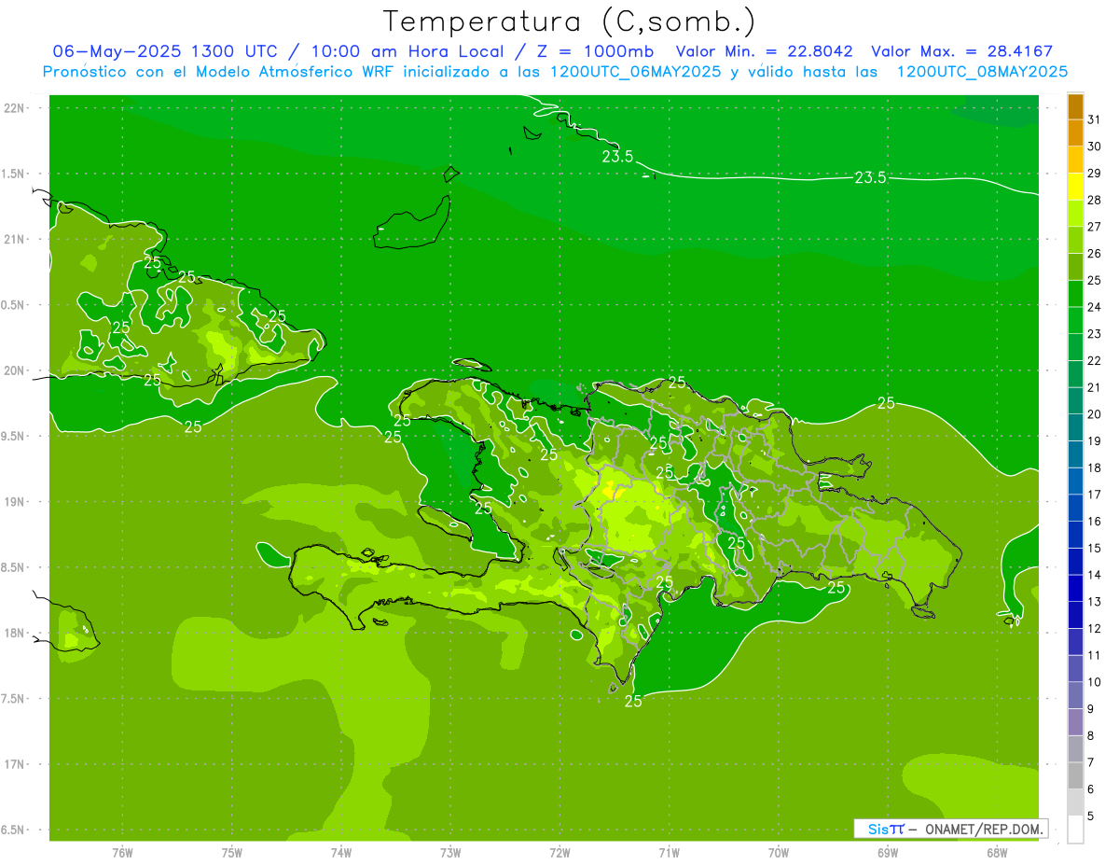1119x865 pixels.
Task: Click the '21N' latitude axis label
Action: pos(14,239)
